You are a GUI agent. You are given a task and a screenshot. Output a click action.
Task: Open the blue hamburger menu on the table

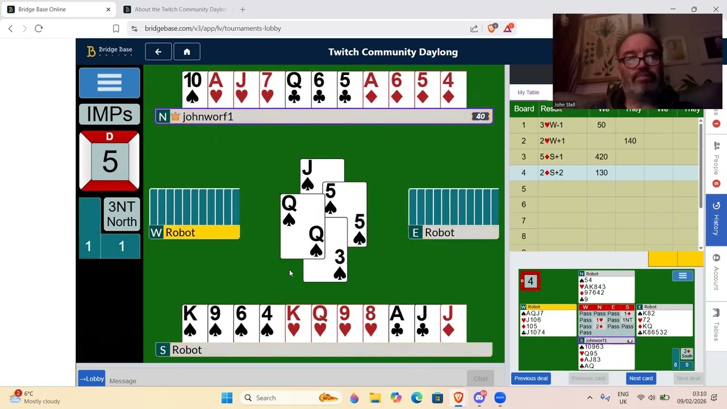point(110,83)
